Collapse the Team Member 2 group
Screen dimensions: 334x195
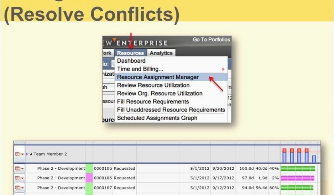pos(31,154)
